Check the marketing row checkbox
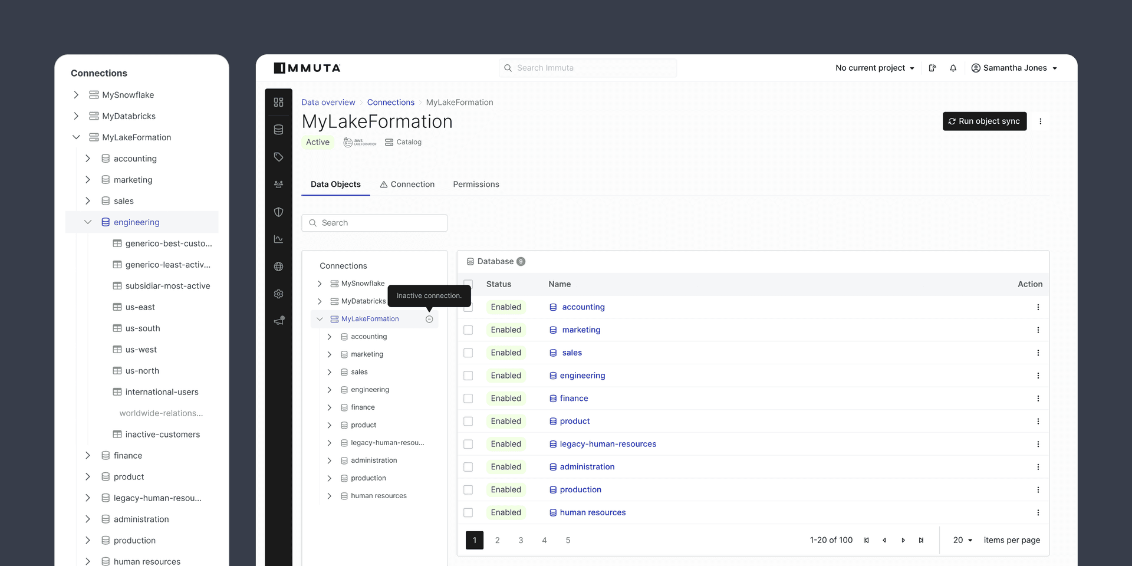1132x566 pixels. tap(468, 330)
